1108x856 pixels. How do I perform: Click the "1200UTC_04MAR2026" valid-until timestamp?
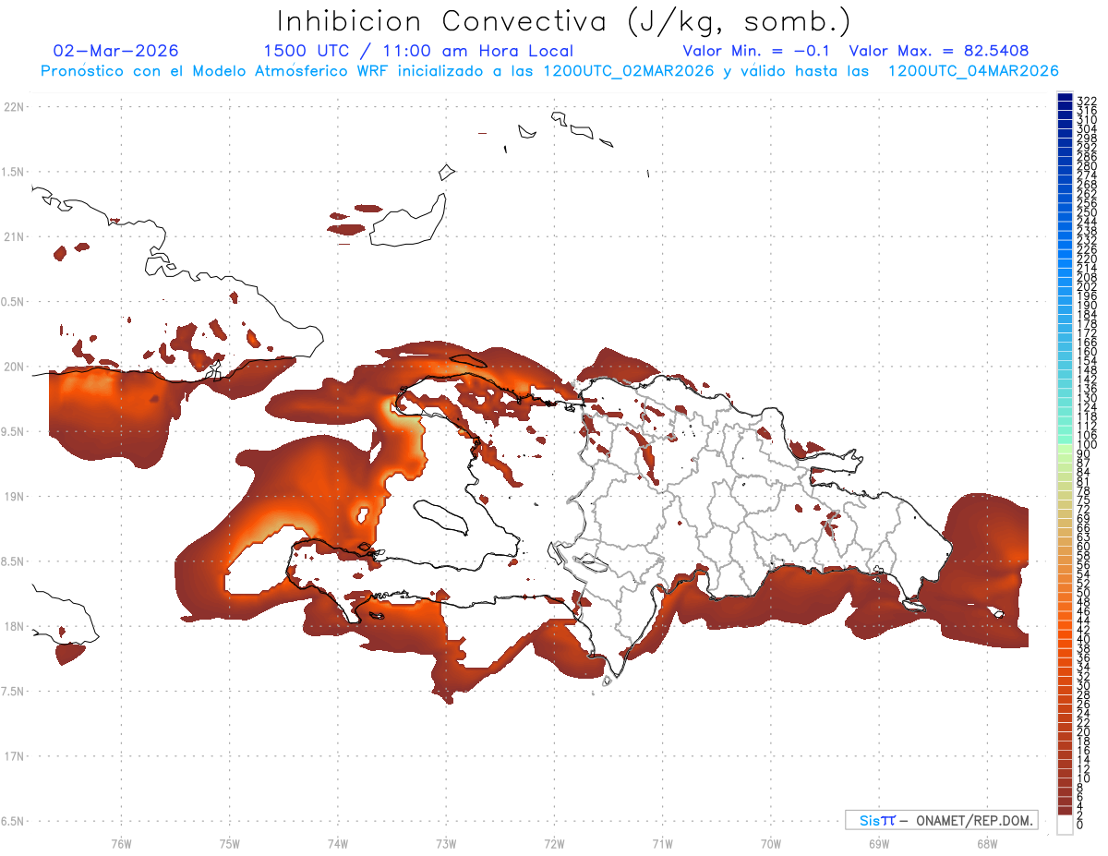(973, 70)
